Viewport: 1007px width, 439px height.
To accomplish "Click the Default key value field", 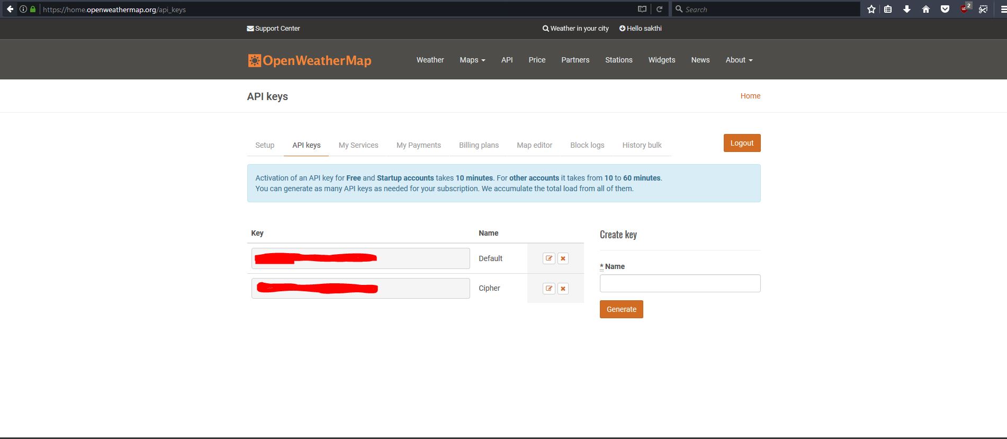I will (x=361, y=258).
